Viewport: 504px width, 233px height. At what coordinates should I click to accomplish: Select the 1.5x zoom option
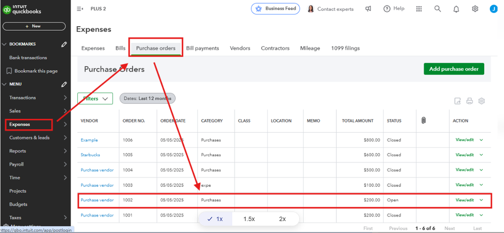coord(249,219)
